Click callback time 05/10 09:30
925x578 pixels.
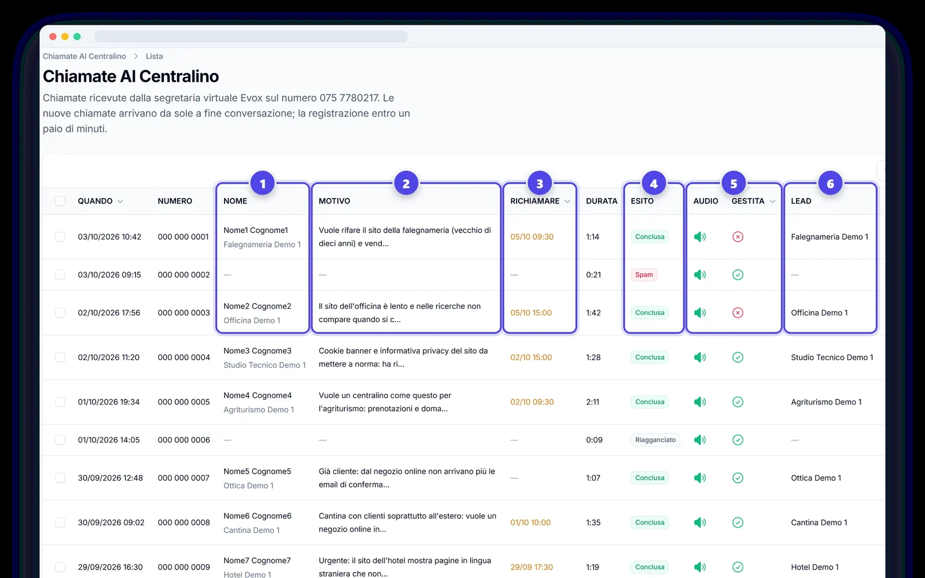pyautogui.click(x=532, y=237)
